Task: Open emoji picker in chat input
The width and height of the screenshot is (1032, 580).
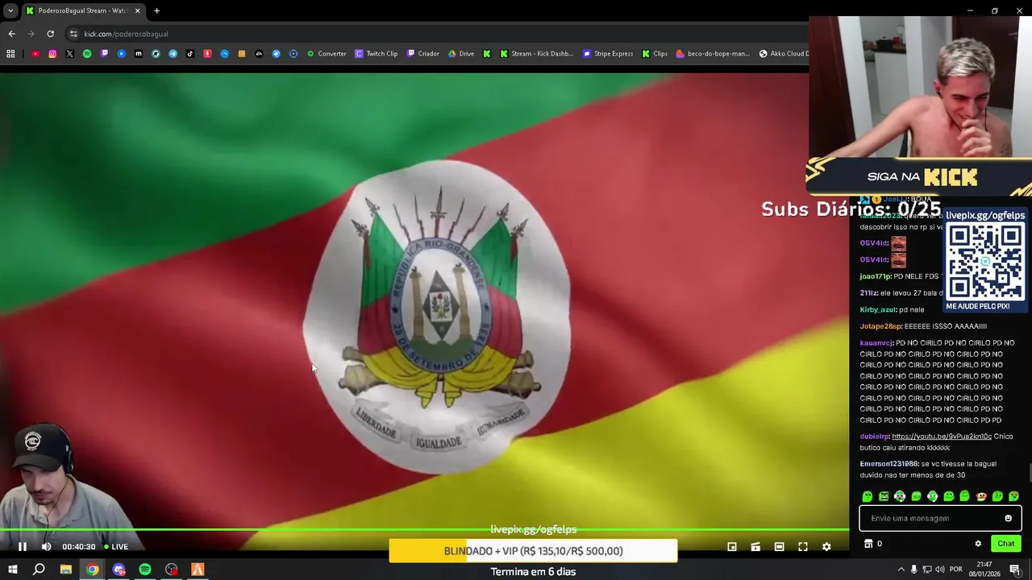Action: (1008, 518)
